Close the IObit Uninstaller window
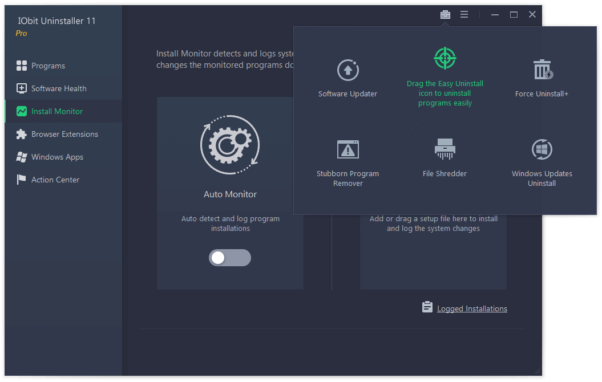 (532, 15)
